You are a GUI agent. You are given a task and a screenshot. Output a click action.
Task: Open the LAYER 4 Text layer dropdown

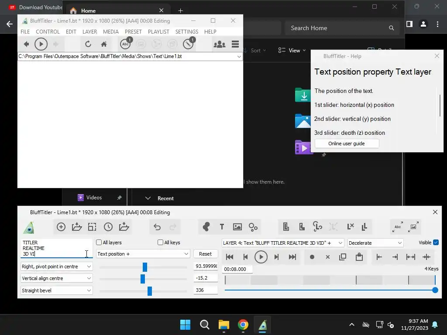tap(283, 243)
